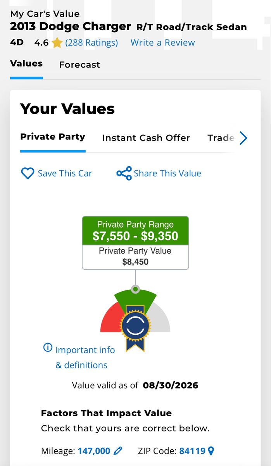Screen dimensions: 271x466
Task: Tap the heart icon to save car
Action: coord(27,173)
